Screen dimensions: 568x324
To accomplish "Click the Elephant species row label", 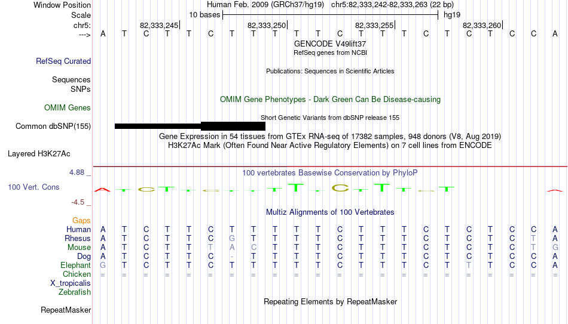I will [x=75, y=265].
